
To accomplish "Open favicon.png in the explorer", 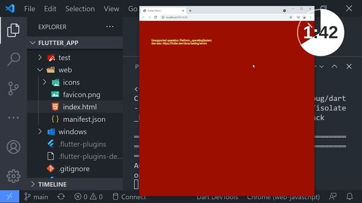I will pyautogui.click(x=75, y=95).
